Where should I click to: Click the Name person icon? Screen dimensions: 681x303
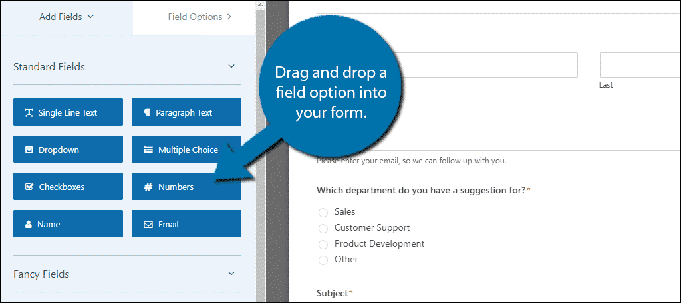point(29,225)
